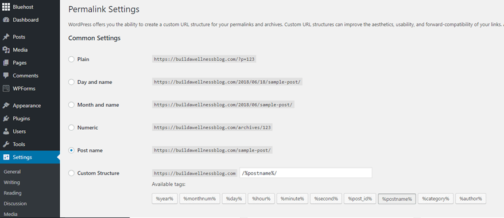Click the Media library icon
504x218 pixels.
point(6,50)
